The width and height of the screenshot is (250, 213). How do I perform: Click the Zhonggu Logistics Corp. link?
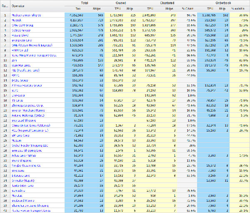pyautogui.click(x=27, y=106)
